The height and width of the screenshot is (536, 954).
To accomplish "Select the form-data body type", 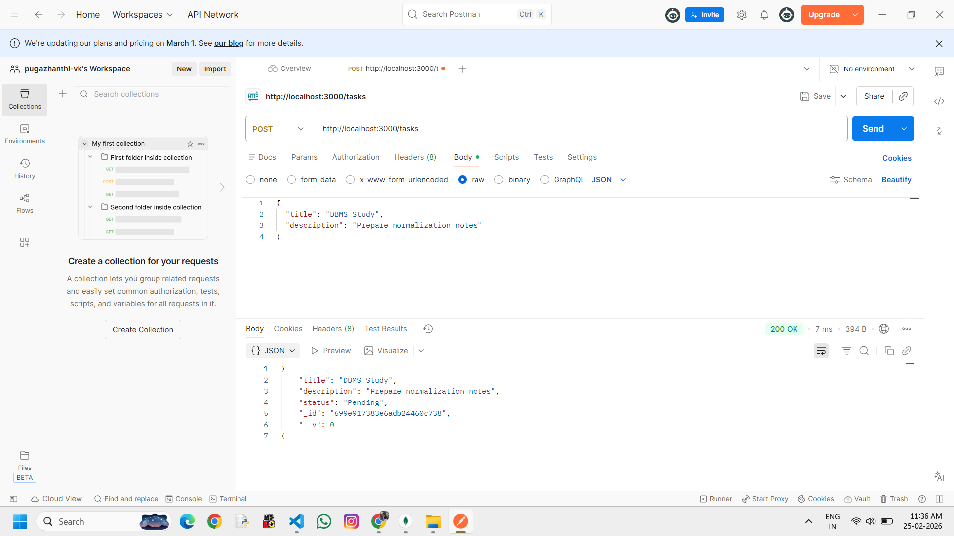I will [x=292, y=180].
